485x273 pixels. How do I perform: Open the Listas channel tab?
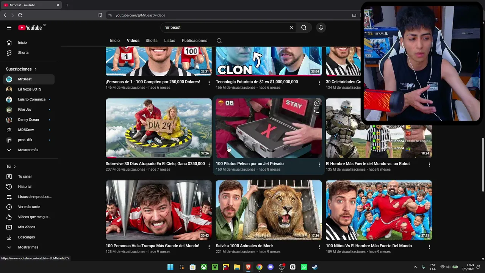pyautogui.click(x=170, y=41)
